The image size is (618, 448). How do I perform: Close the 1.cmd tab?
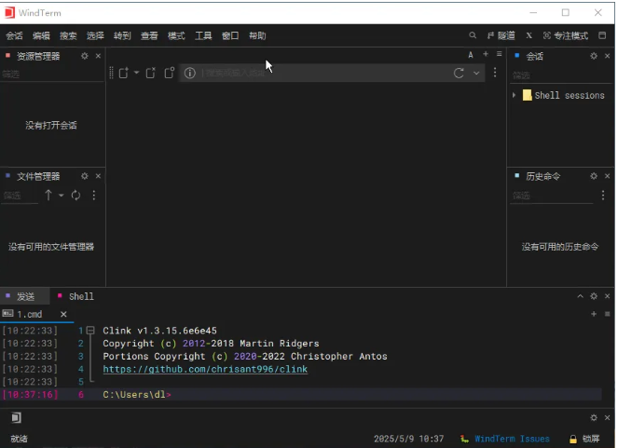click(63, 314)
